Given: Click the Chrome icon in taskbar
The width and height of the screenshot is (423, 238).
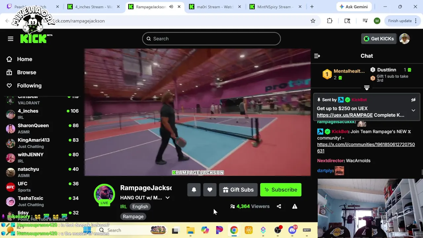Looking at the screenshot, I should 234,230.
